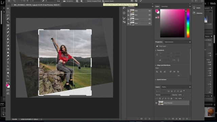
Task: Select the Properties tab
Action: [159, 42]
